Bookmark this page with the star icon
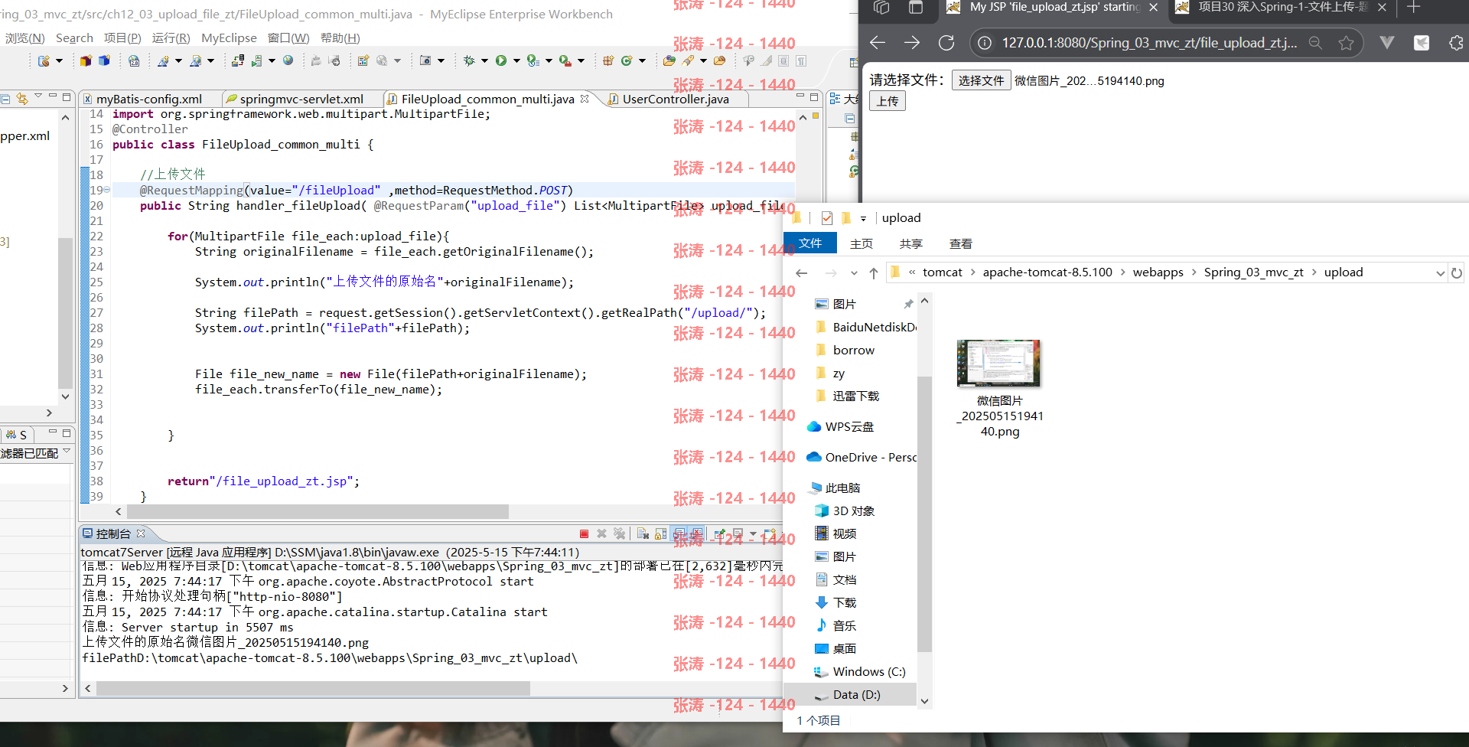This screenshot has width=1469, height=747. coord(1346,43)
